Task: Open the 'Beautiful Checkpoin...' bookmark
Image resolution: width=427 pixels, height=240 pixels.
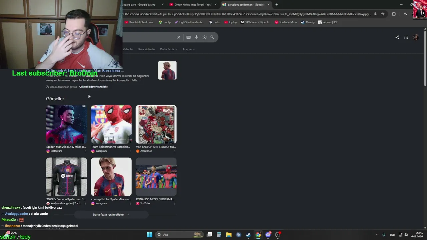Action: coord(140,22)
